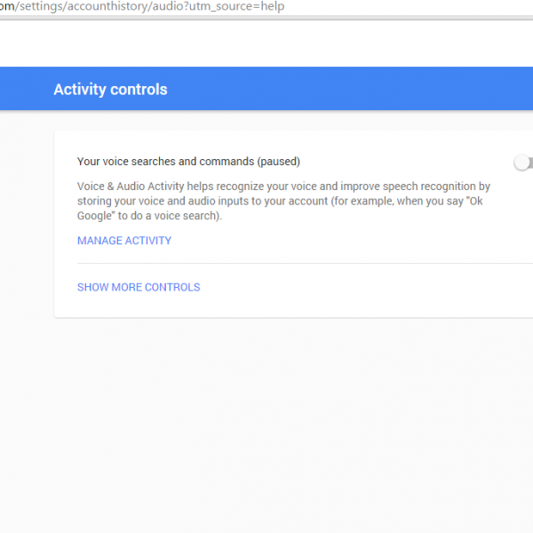Open the MANAGE ACTIVITY link
533x533 pixels.
(124, 241)
